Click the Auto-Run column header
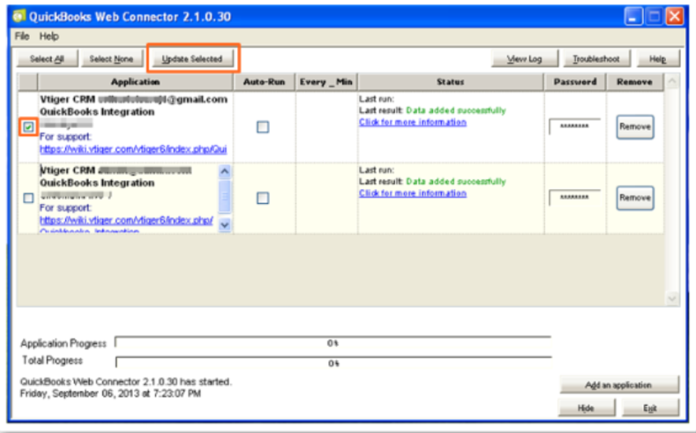 [264, 82]
